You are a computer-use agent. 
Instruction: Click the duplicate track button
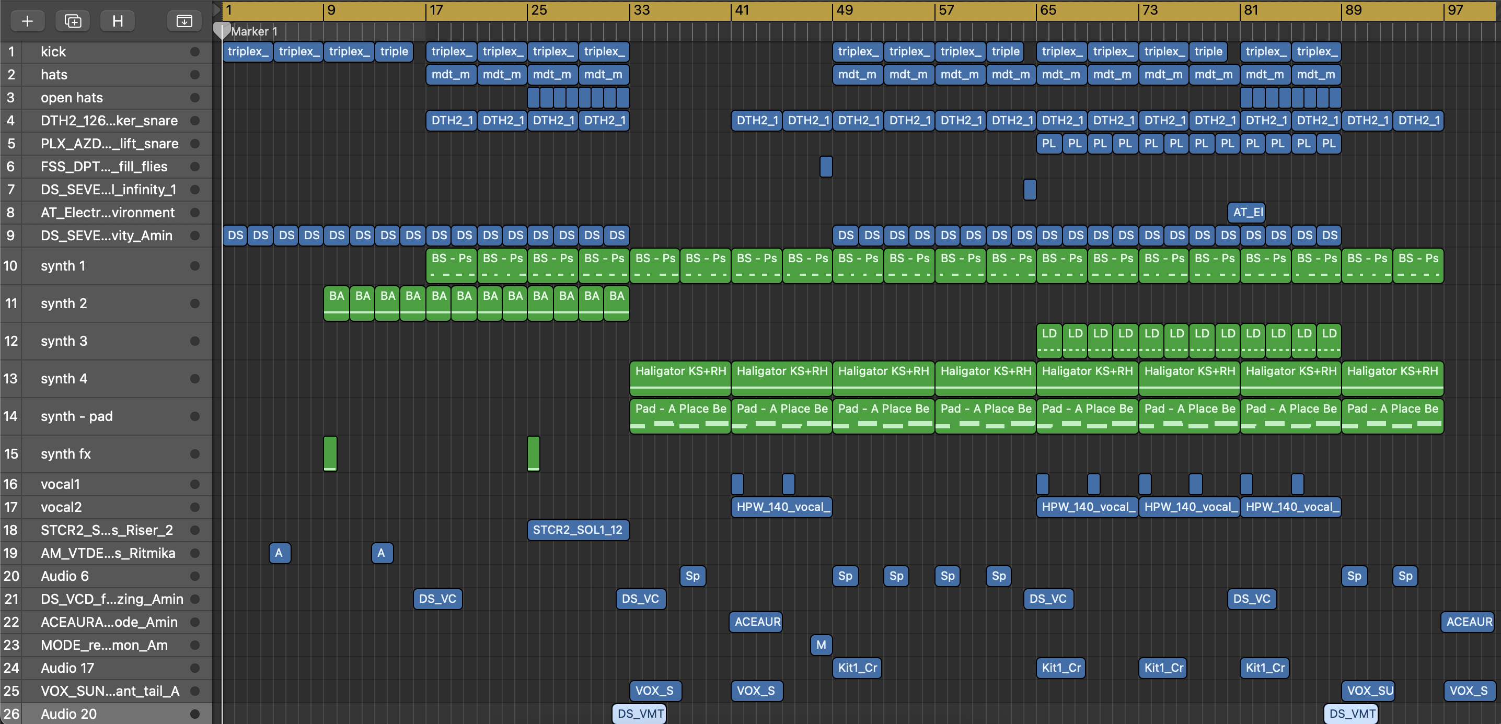point(72,21)
